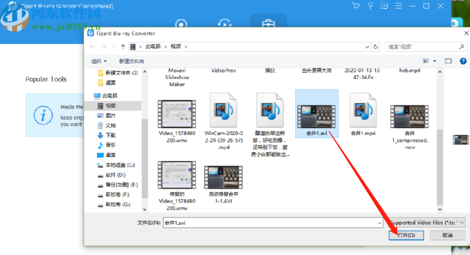The image size is (470, 255).
Task: Go forward in the file dialog
Action: (104, 47)
